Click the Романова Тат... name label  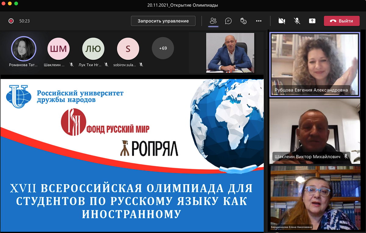pos(24,65)
